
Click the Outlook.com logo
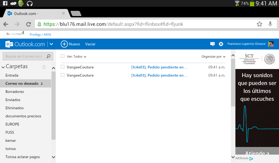pyautogui.click(x=25, y=44)
